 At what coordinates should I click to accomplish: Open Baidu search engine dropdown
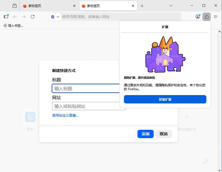click(x=55, y=17)
